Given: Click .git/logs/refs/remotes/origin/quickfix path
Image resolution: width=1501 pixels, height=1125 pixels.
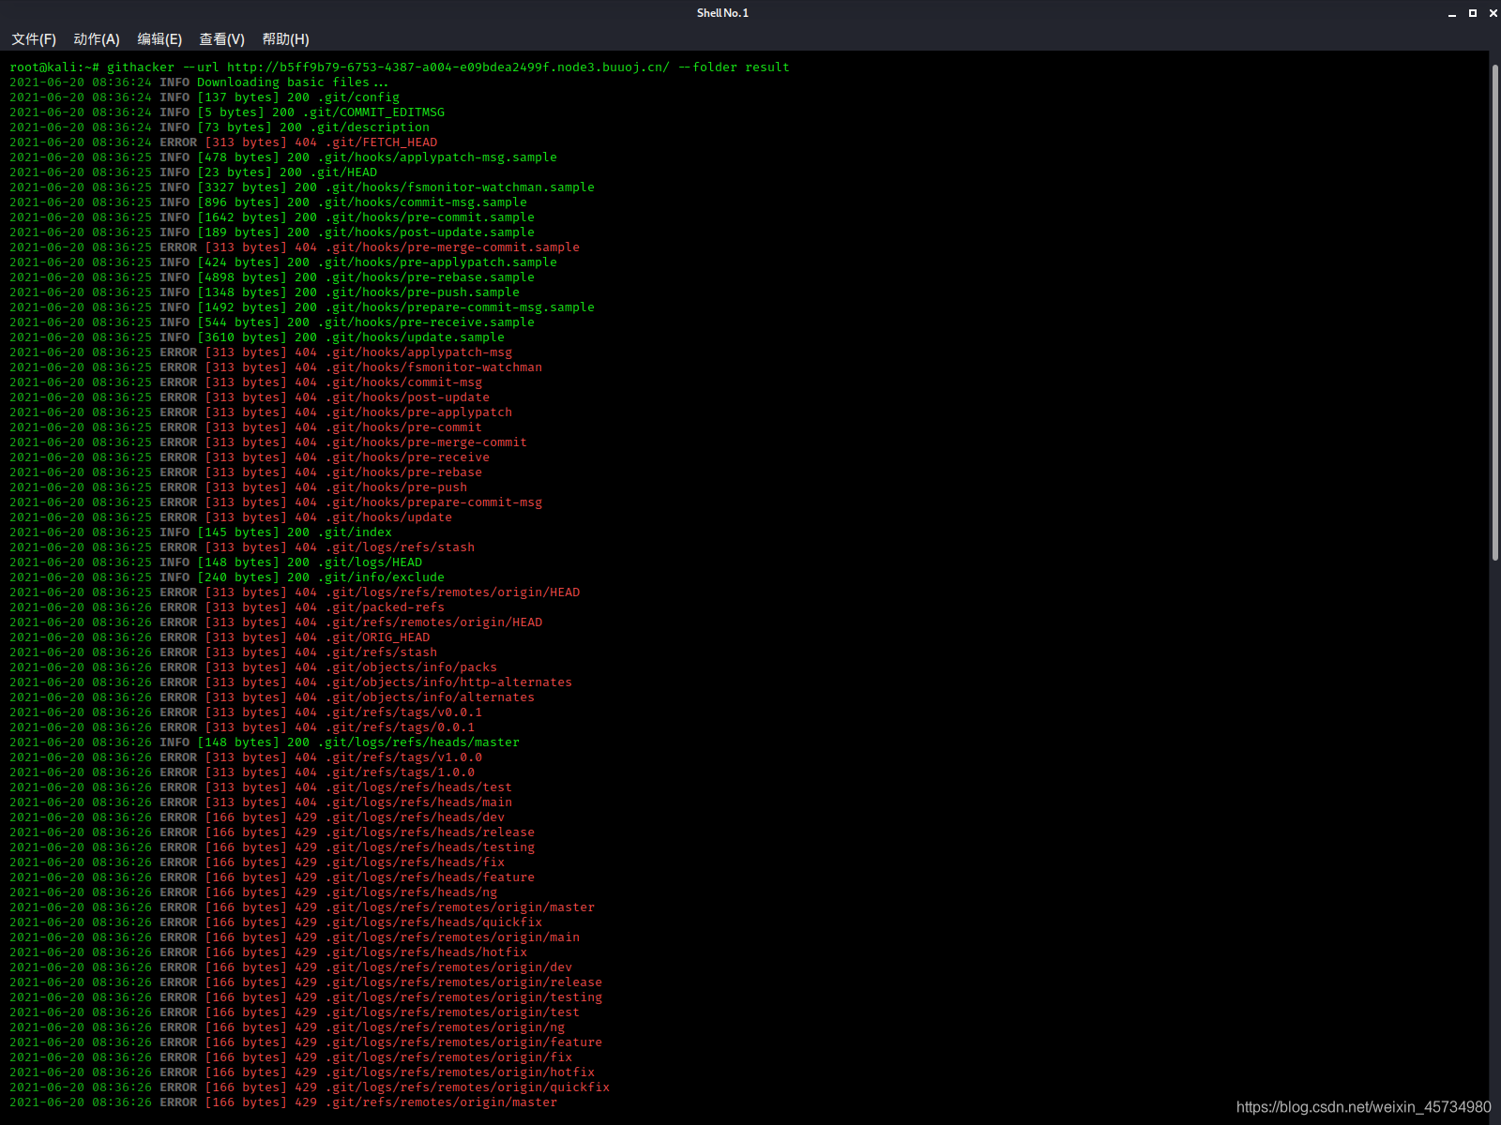Looking at the screenshot, I should click(x=467, y=1087).
